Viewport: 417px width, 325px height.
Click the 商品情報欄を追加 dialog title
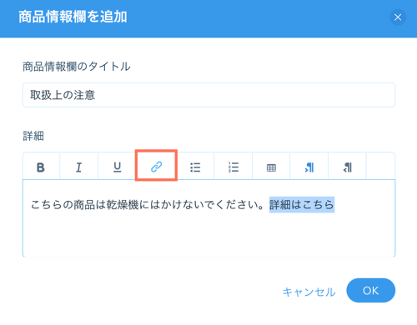click(x=73, y=17)
